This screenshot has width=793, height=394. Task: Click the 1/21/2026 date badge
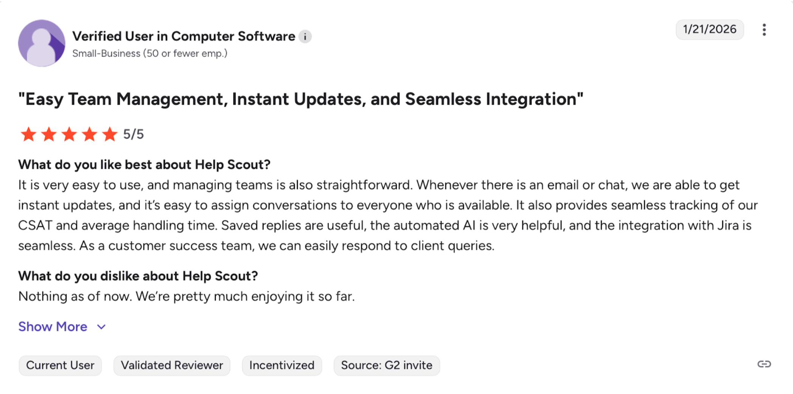click(x=709, y=29)
